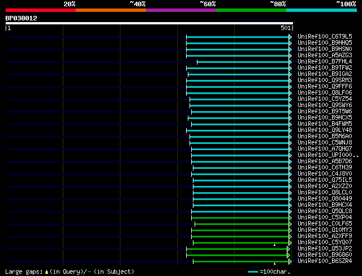
Task: Click UniRef100_Q9SRM3 hit label
Action: point(325,80)
